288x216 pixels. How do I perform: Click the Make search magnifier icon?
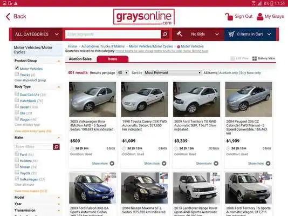pyautogui.click(x=57, y=147)
